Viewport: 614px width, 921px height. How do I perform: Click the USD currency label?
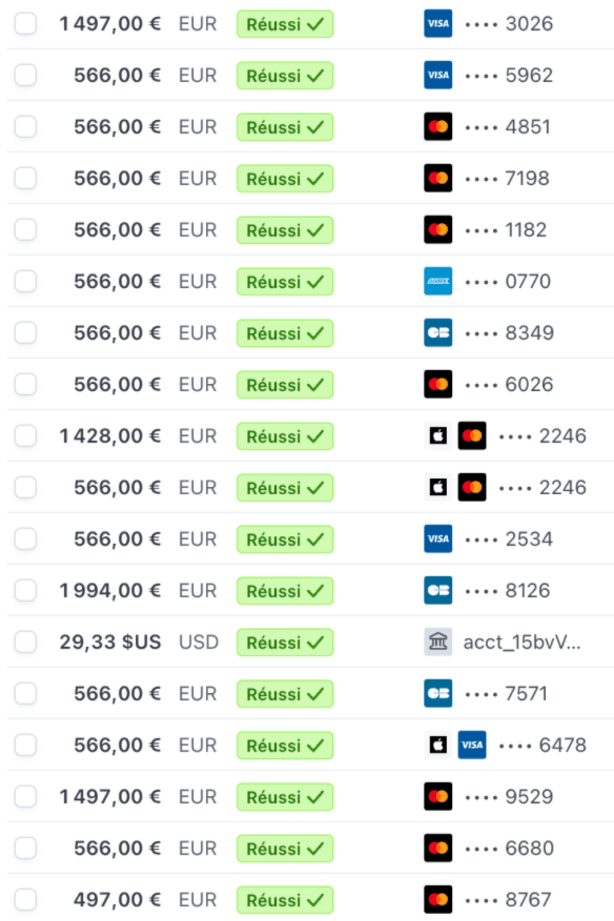[198, 643]
